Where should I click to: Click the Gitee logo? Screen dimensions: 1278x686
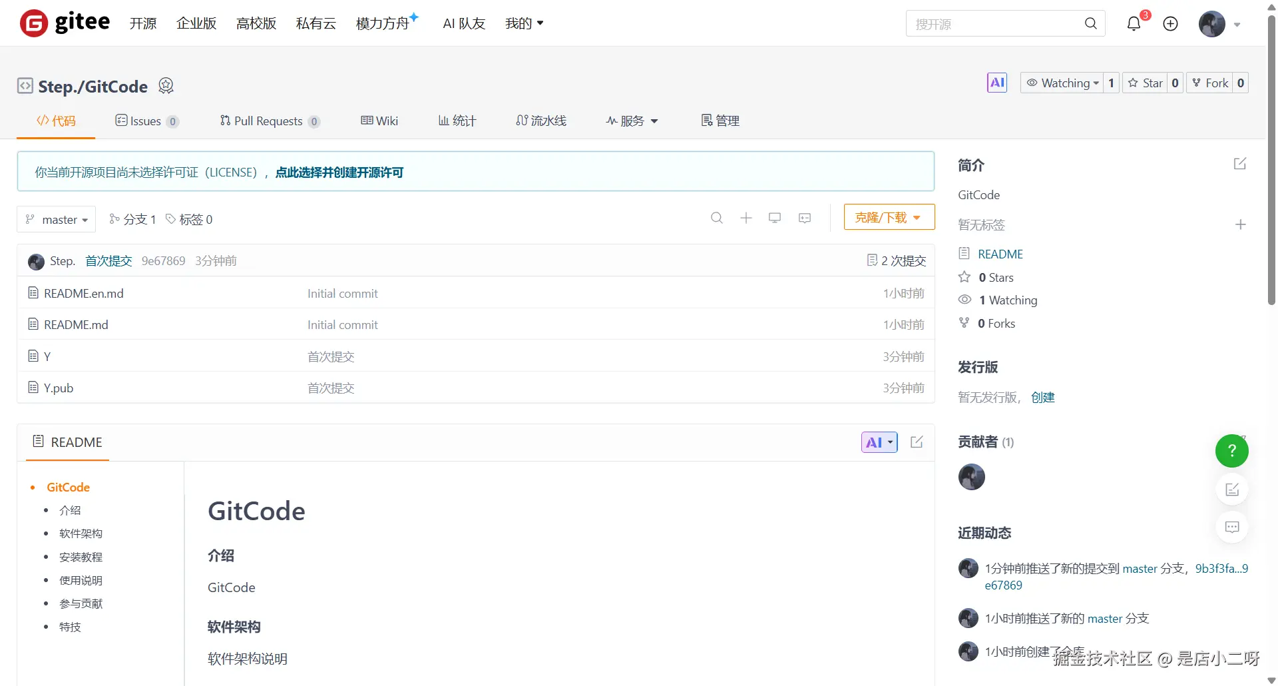pyautogui.click(x=65, y=23)
